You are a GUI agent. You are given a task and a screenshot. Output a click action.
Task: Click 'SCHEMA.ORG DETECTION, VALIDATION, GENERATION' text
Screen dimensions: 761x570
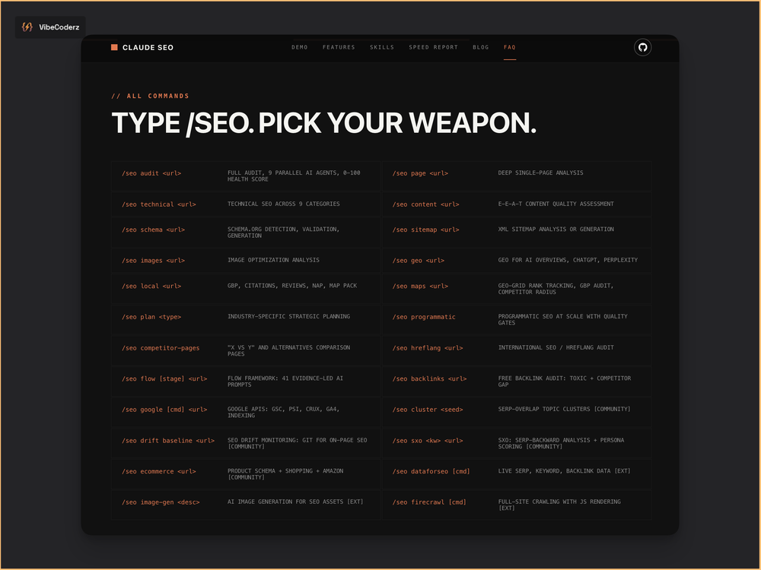click(x=283, y=233)
